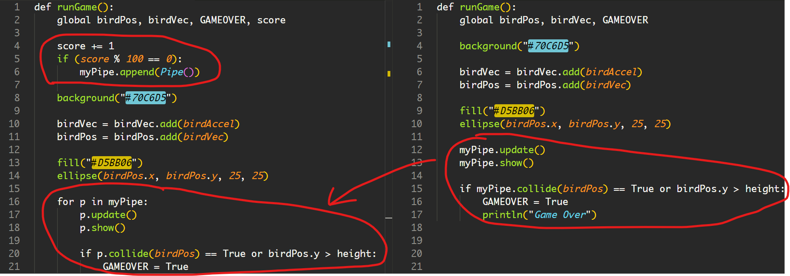The height and width of the screenshot is (276, 790).
Task: Click the blue change marker in the center gutter
Action: [389, 44]
